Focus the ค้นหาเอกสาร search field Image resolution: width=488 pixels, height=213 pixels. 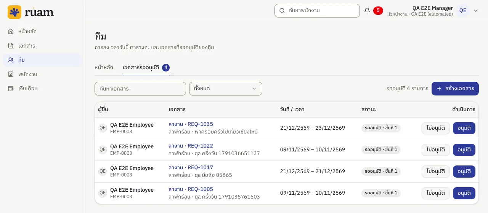pyautogui.click(x=140, y=89)
